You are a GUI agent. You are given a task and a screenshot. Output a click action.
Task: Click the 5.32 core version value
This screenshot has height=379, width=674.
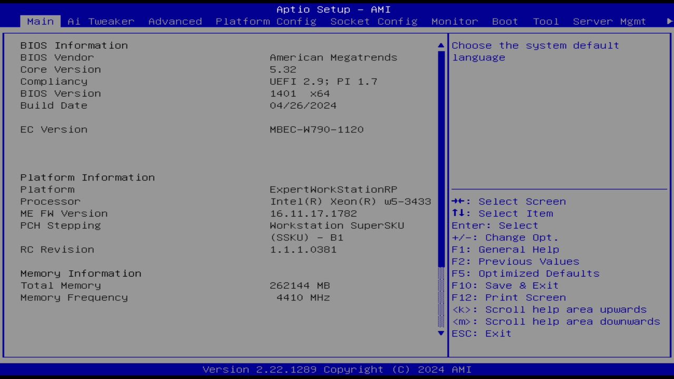[283, 69]
